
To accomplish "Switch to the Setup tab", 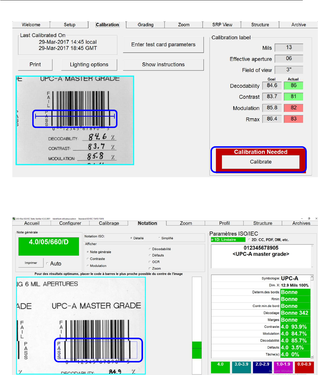I will tap(69, 25).
